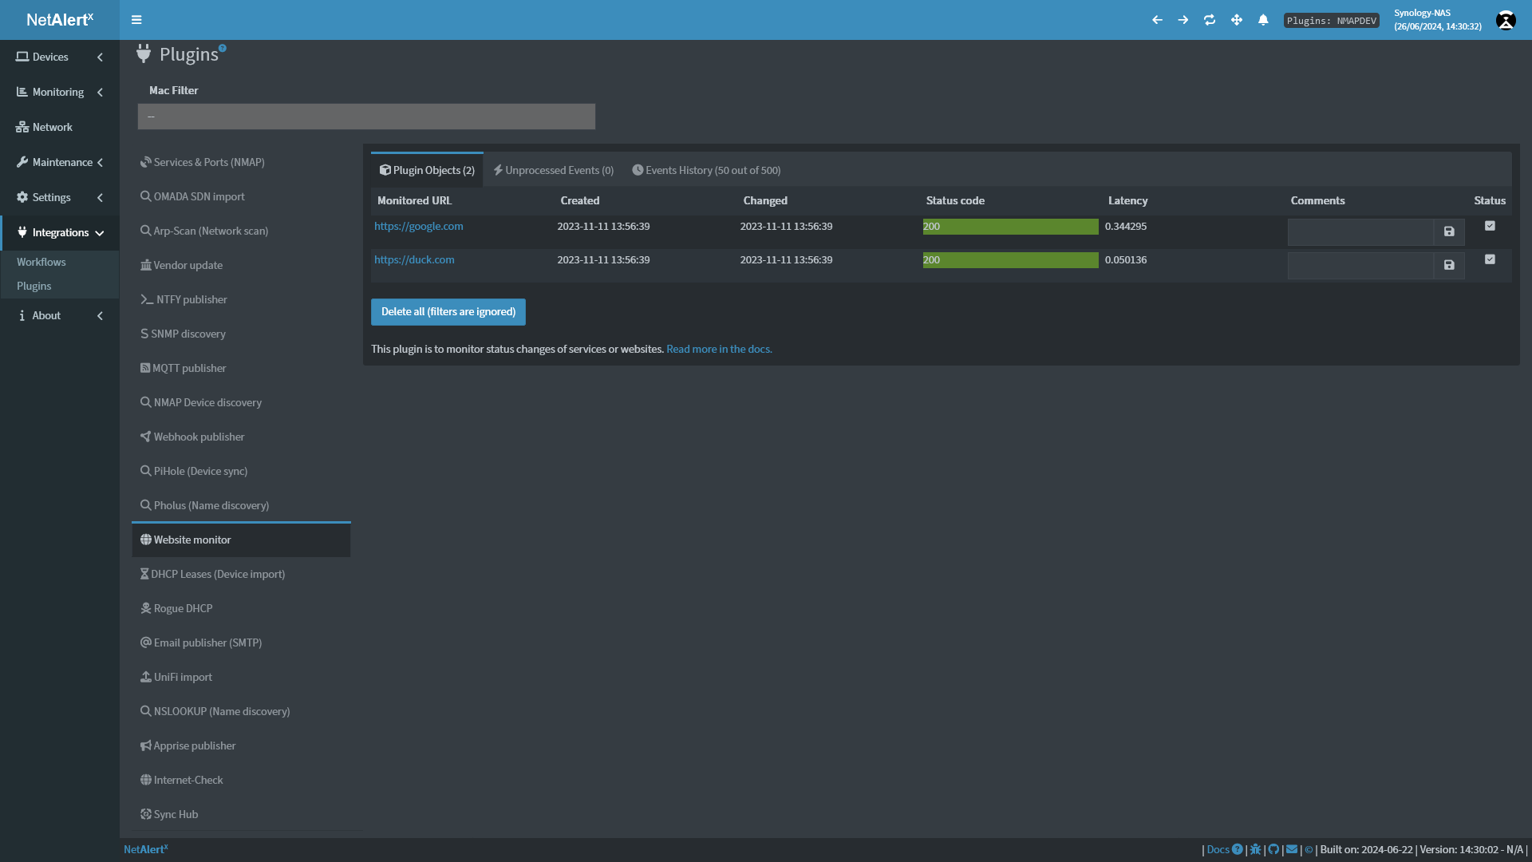Click the fullscreen arrows icon in header
Image resolution: width=1532 pixels, height=862 pixels.
click(1237, 20)
